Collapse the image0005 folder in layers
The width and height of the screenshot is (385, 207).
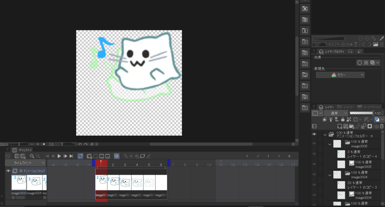click(x=330, y=144)
